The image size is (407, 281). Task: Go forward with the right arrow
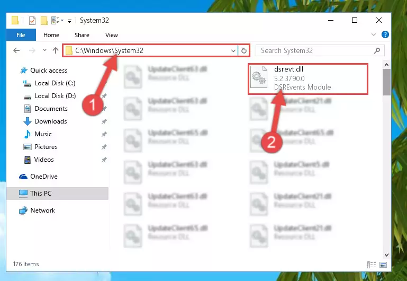[x=32, y=50]
